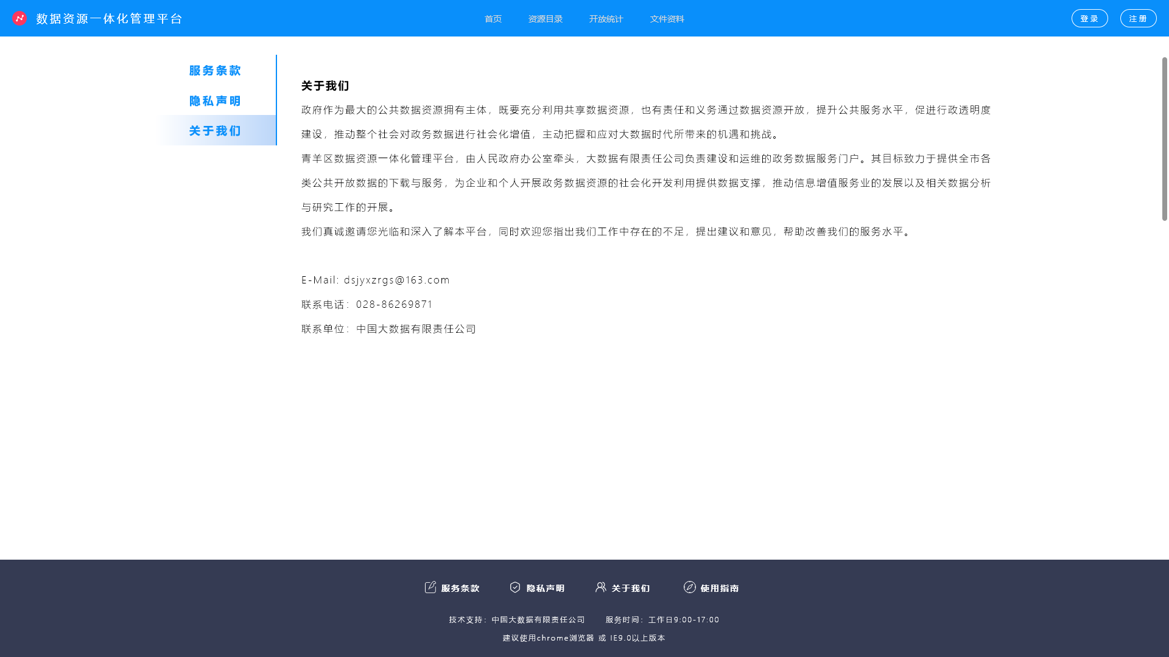1169x657 pixels.
Task: Click the footer pencil icon for 服务条款
Action: click(x=430, y=587)
